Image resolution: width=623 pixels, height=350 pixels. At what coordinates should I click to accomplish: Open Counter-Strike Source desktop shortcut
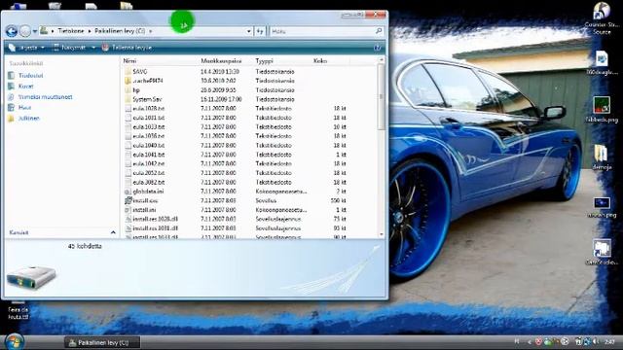tap(602, 17)
